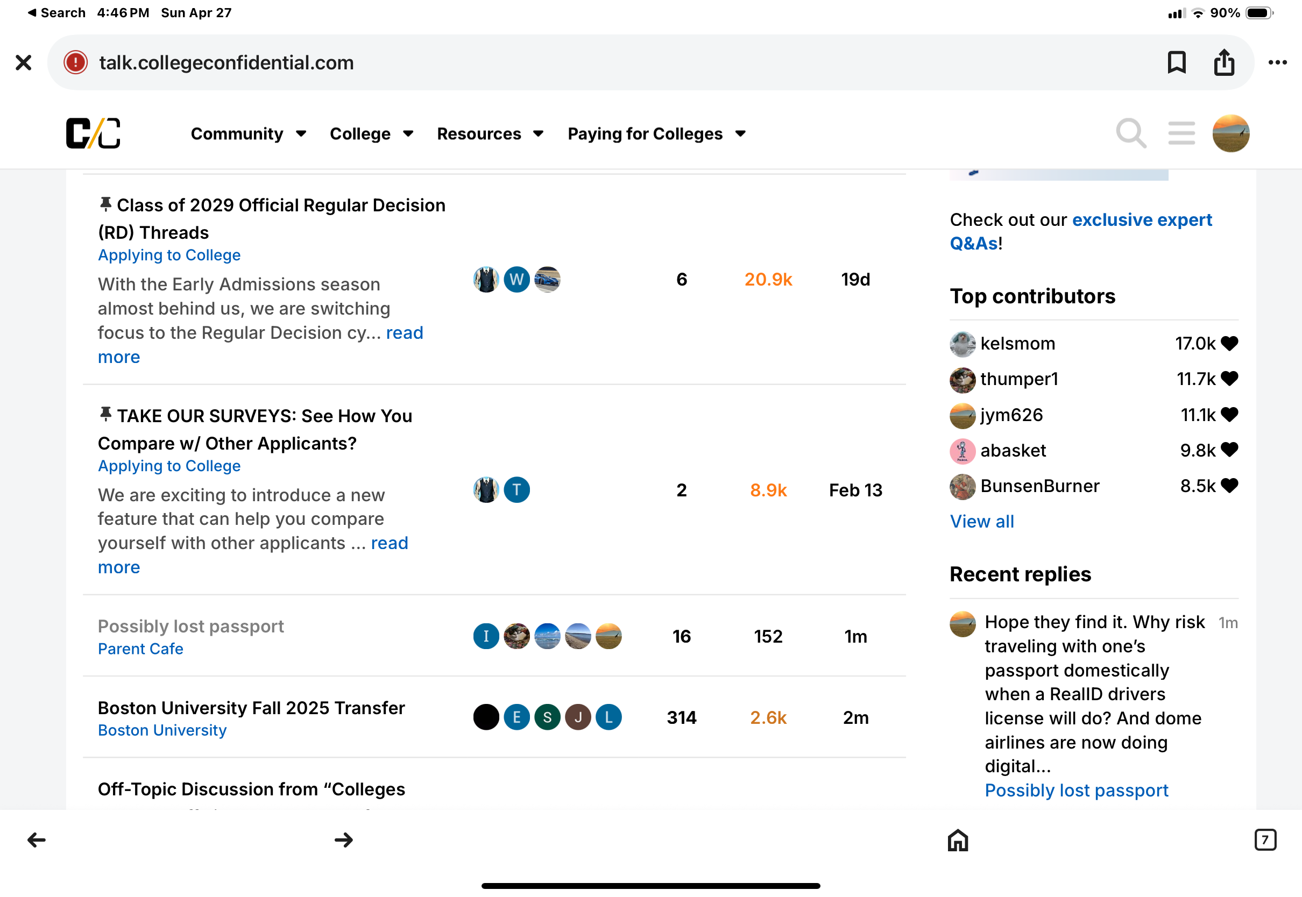Open the Possibly lost passport topic
The image size is (1302, 897).
(190, 627)
